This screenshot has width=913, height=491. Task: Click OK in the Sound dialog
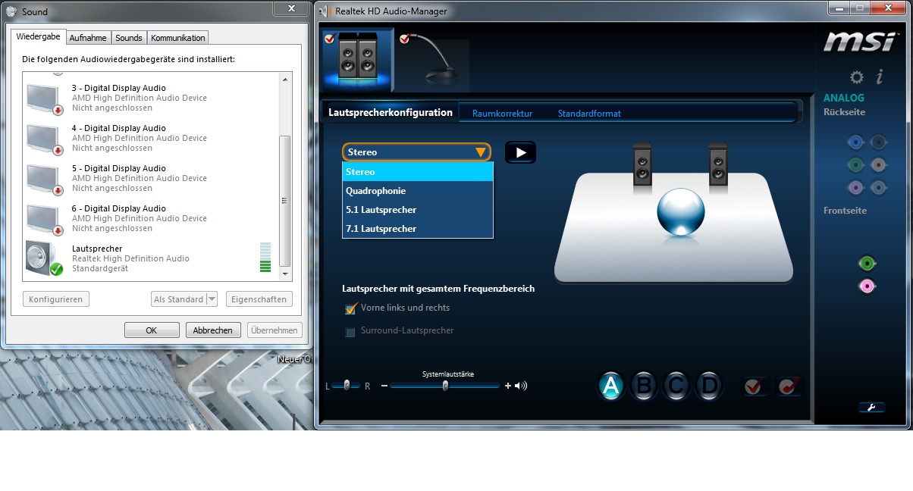click(x=152, y=330)
